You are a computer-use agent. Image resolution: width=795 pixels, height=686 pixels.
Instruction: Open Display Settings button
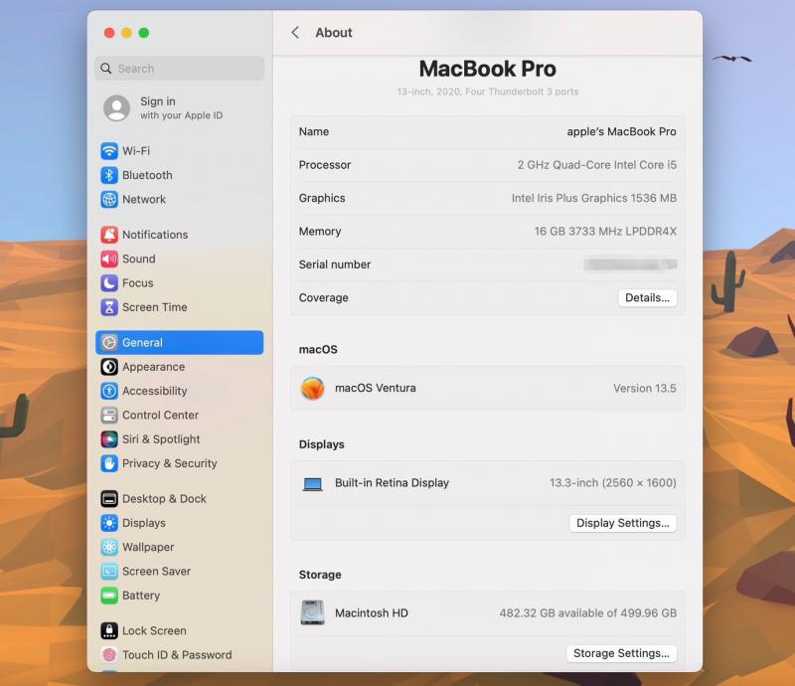click(x=623, y=523)
